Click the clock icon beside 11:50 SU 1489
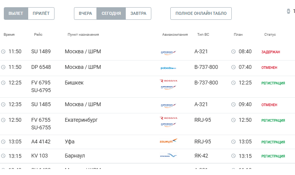 pos(3,52)
